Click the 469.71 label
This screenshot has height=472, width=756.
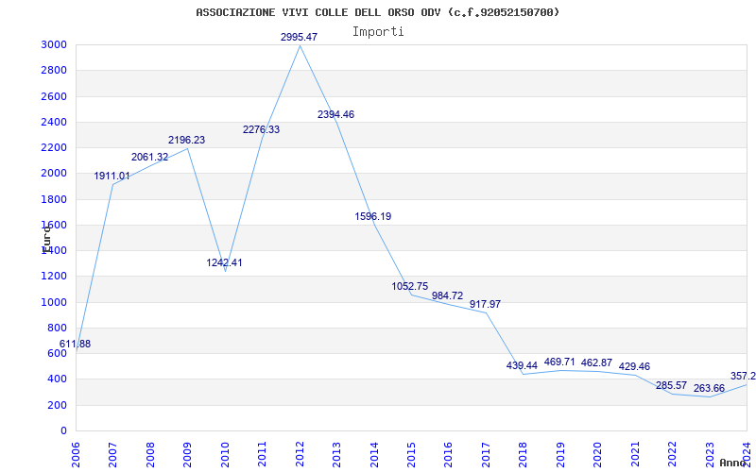[x=559, y=362]
